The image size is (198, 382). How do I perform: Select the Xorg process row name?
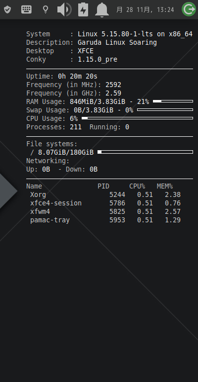tap(38, 194)
